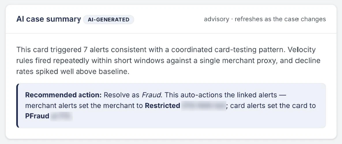Click the bold "Recommended action:" label
This screenshot has height=144, width=342.
tap(63, 95)
